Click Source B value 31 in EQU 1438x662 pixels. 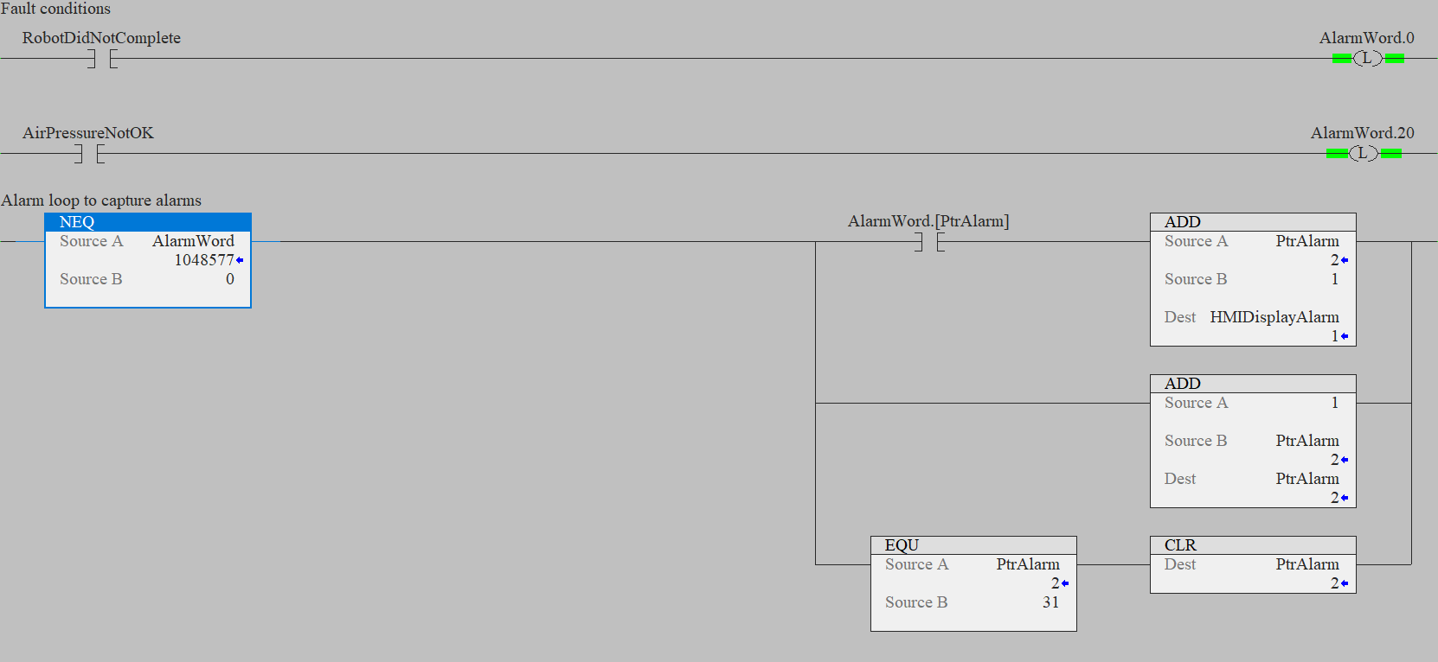click(1050, 602)
